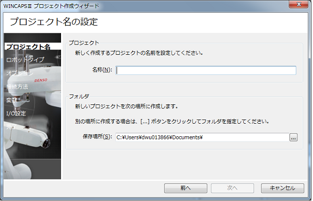Close the WINCAPSIII wizard window
This screenshot has width=313, height=201.
coord(298,4)
